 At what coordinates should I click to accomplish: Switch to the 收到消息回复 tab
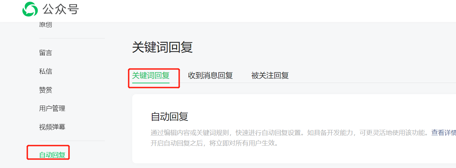point(211,75)
